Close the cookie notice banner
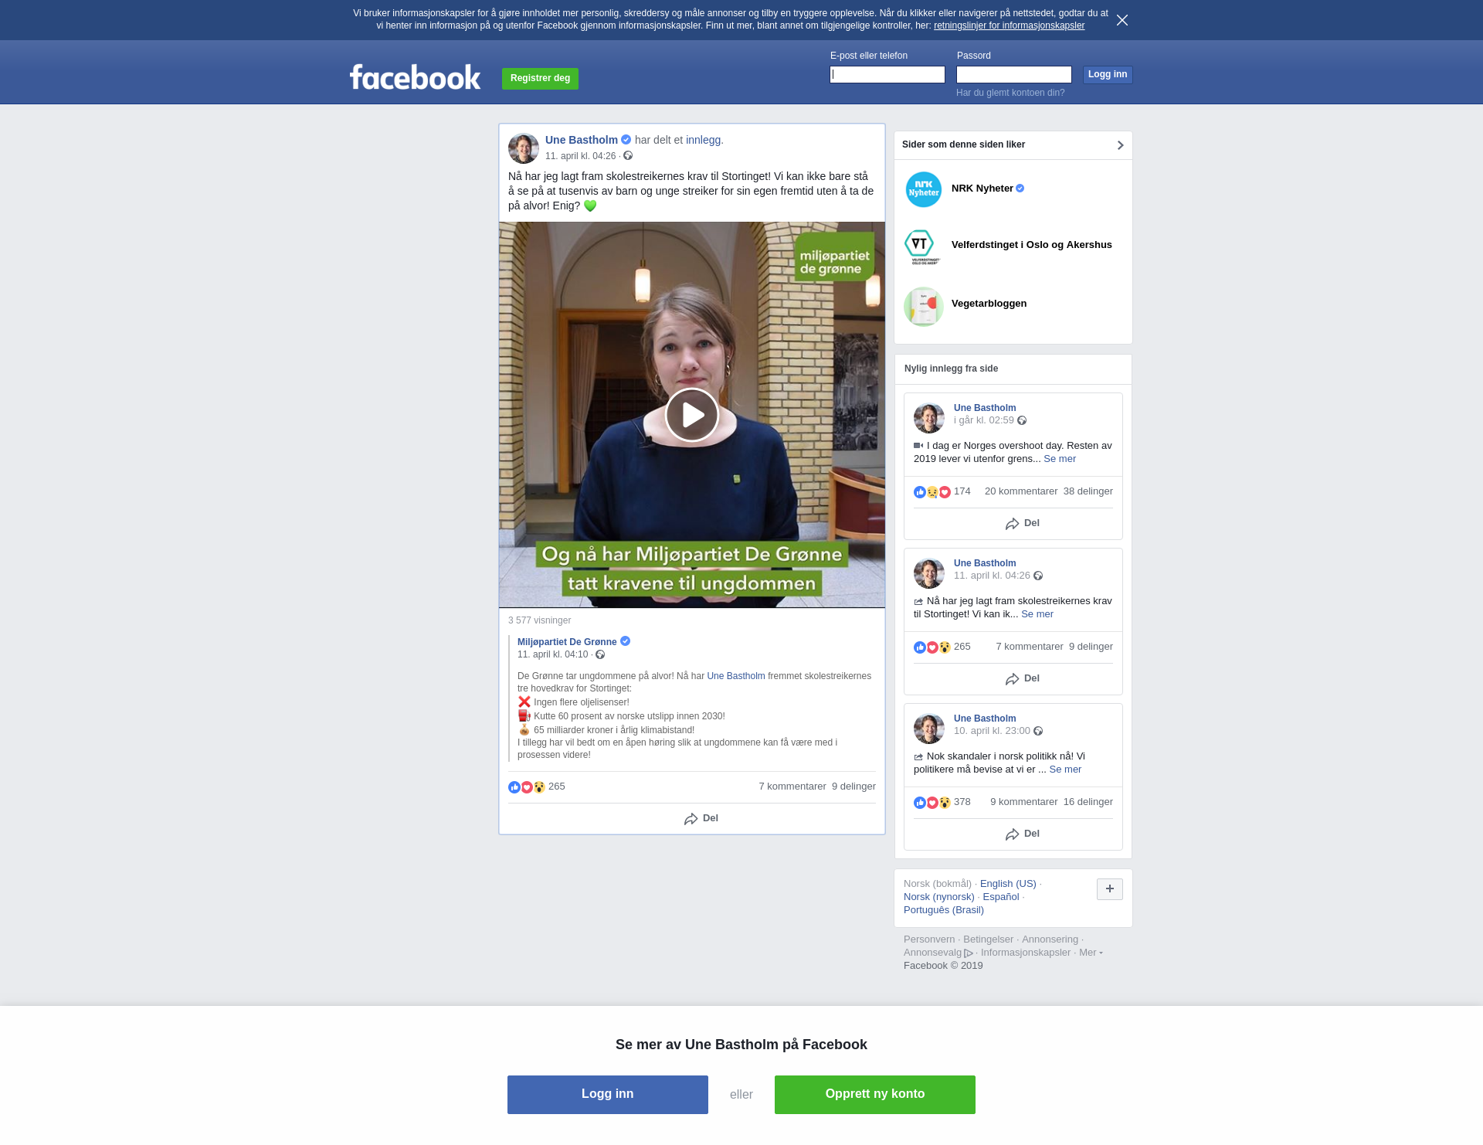This screenshot has width=1483, height=1145. click(x=1122, y=20)
